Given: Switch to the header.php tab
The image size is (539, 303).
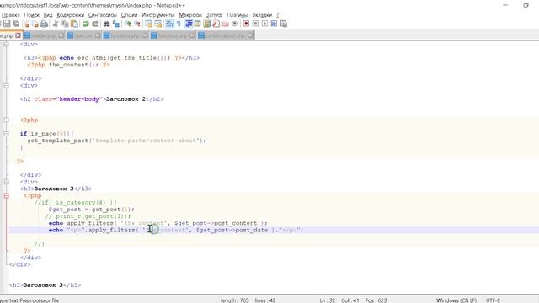Looking at the screenshot, I should tap(43, 35).
